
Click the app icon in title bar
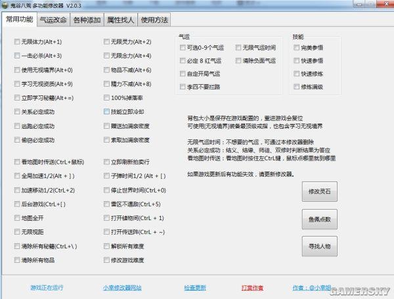(5, 5)
